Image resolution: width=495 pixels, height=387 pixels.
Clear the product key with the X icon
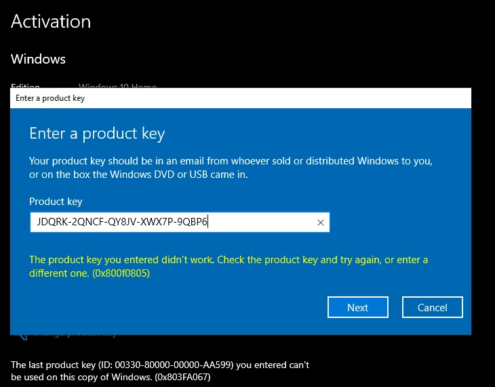coord(321,223)
